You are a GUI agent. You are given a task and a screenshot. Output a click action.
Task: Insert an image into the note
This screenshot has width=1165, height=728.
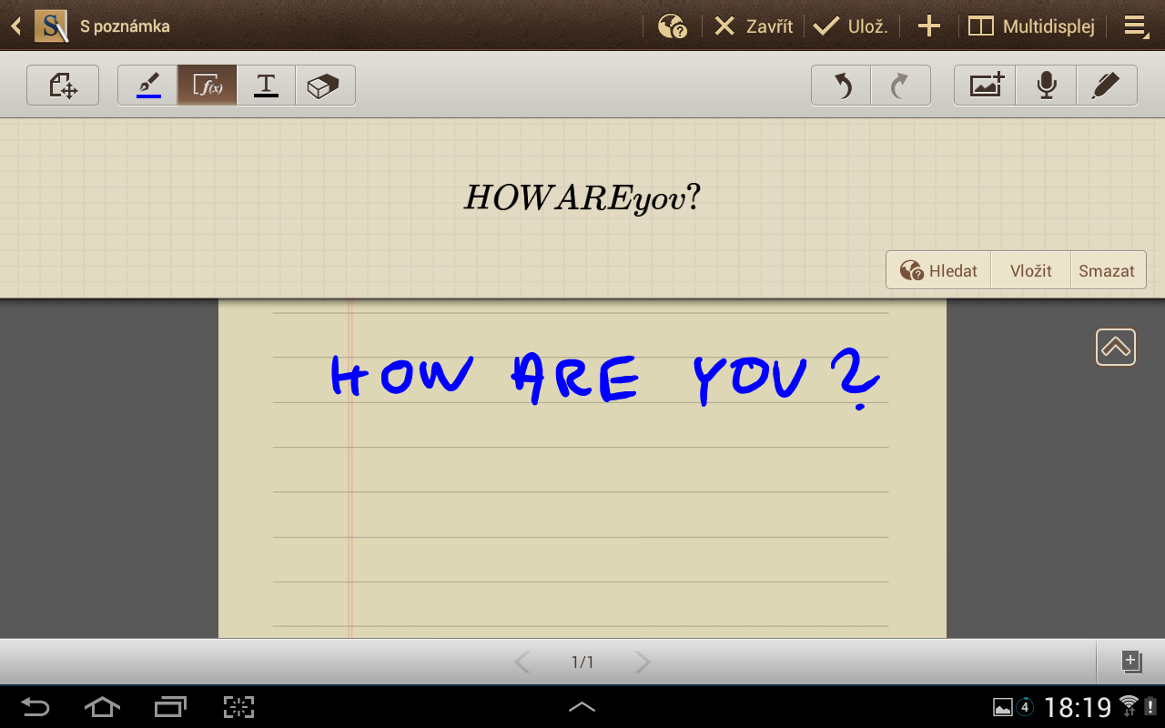[986, 86]
